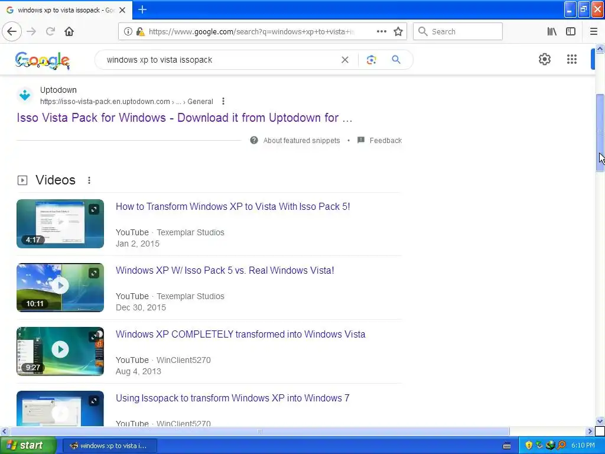Open a new browser tab
The image size is (605, 454).
pos(142,9)
